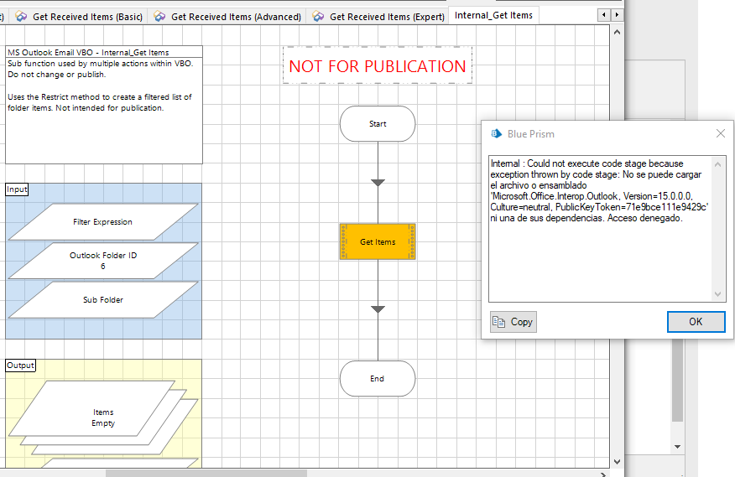Click the canvas vertical scrollbar down arrow
The height and width of the screenshot is (477, 735).
618,461
